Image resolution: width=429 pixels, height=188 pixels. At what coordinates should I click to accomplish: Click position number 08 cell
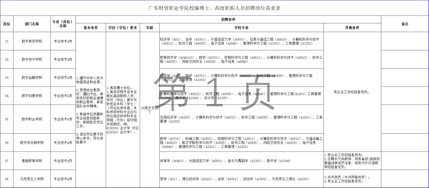(7, 179)
